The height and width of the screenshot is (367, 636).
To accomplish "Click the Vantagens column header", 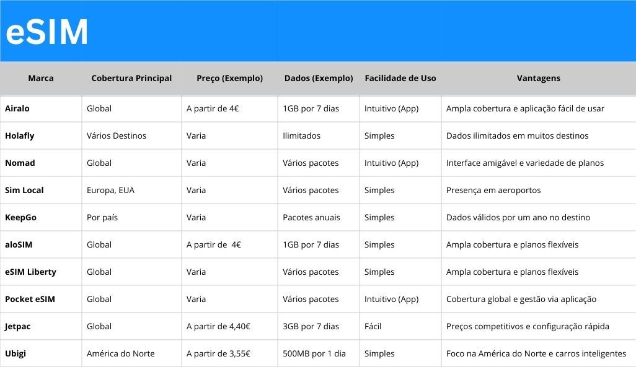I will click(x=538, y=78).
